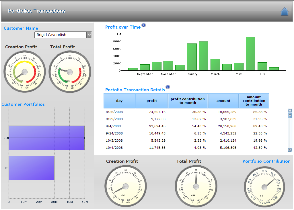Go to the home page icon
Image resolution: width=294 pixels, height=210 pixels.
[x=284, y=12]
